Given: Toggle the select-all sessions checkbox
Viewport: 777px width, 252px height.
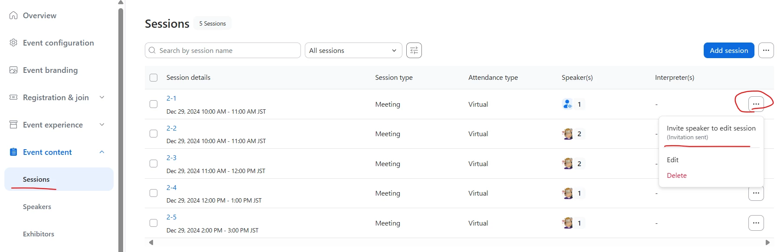Looking at the screenshot, I should click(x=153, y=78).
